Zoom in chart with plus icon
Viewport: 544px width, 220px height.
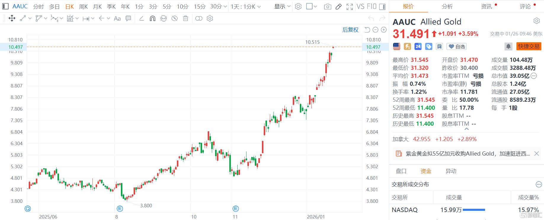384,30
